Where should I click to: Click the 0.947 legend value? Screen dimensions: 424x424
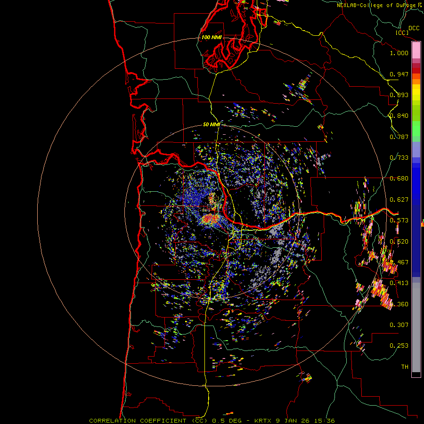[399, 74]
